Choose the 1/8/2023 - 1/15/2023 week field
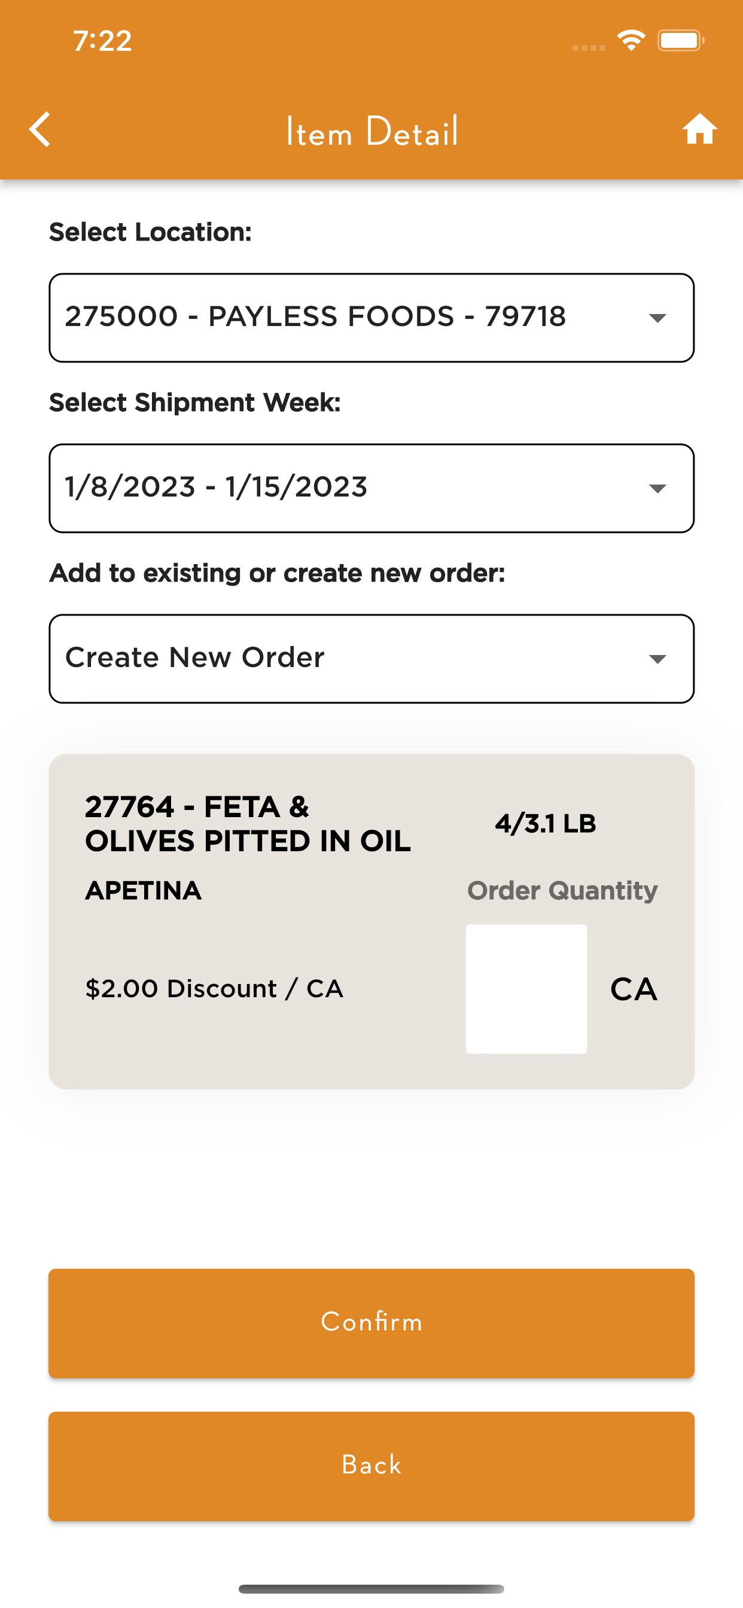 click(371, 488)
